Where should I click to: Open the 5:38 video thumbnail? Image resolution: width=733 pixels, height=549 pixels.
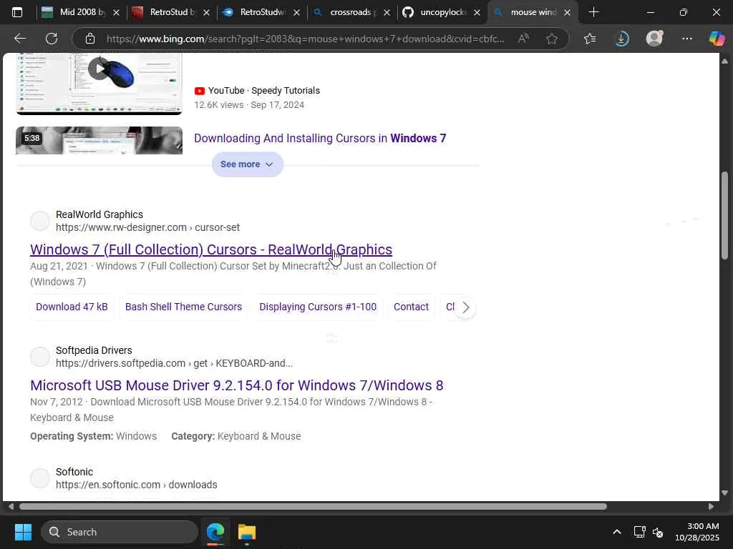(99, 140)
